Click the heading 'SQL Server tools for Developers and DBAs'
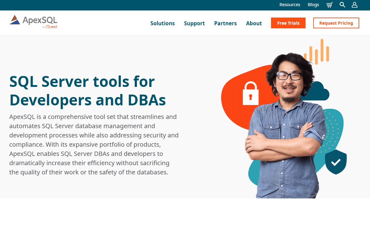This screenshot has height=228, width=370. [88, 91]
